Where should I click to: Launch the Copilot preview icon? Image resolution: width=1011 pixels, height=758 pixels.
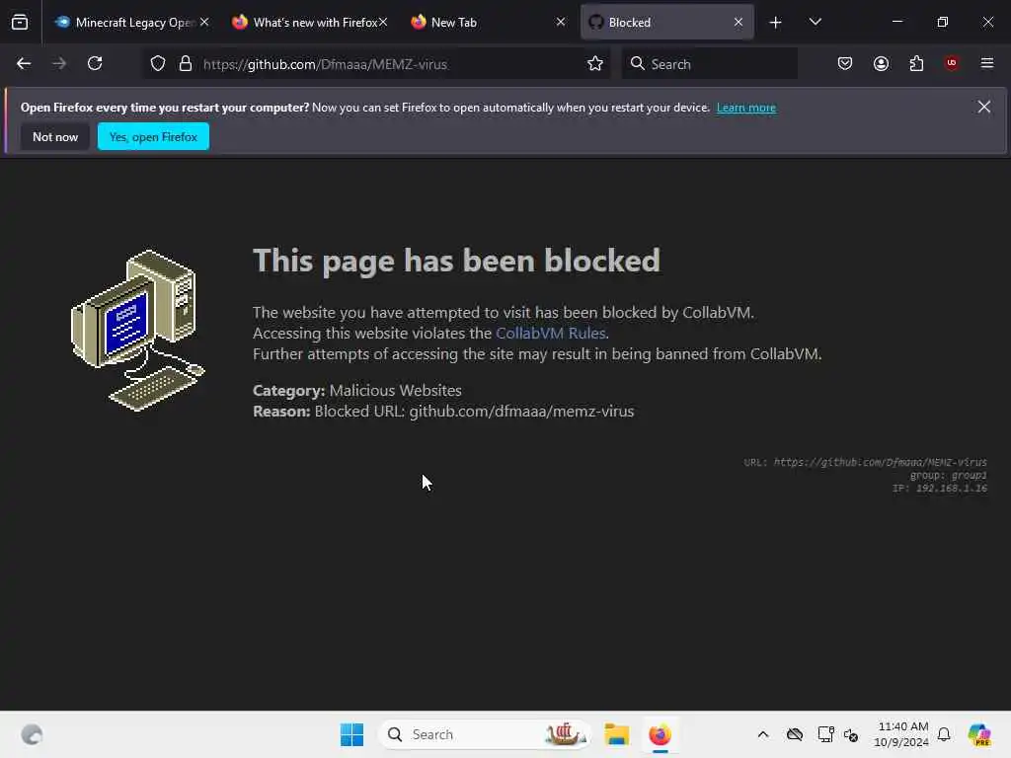[979, 734]
